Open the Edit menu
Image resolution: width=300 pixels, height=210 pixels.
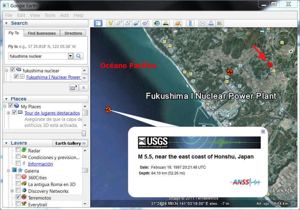(x=21, y=15)
